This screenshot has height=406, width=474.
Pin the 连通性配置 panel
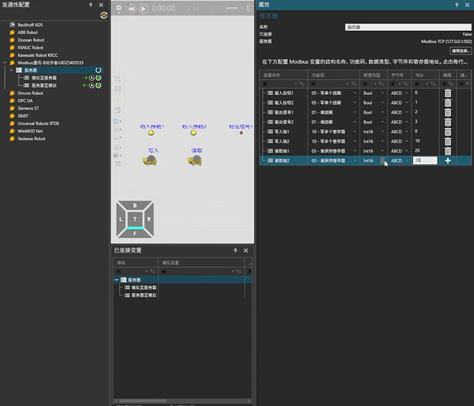(90, 5)
